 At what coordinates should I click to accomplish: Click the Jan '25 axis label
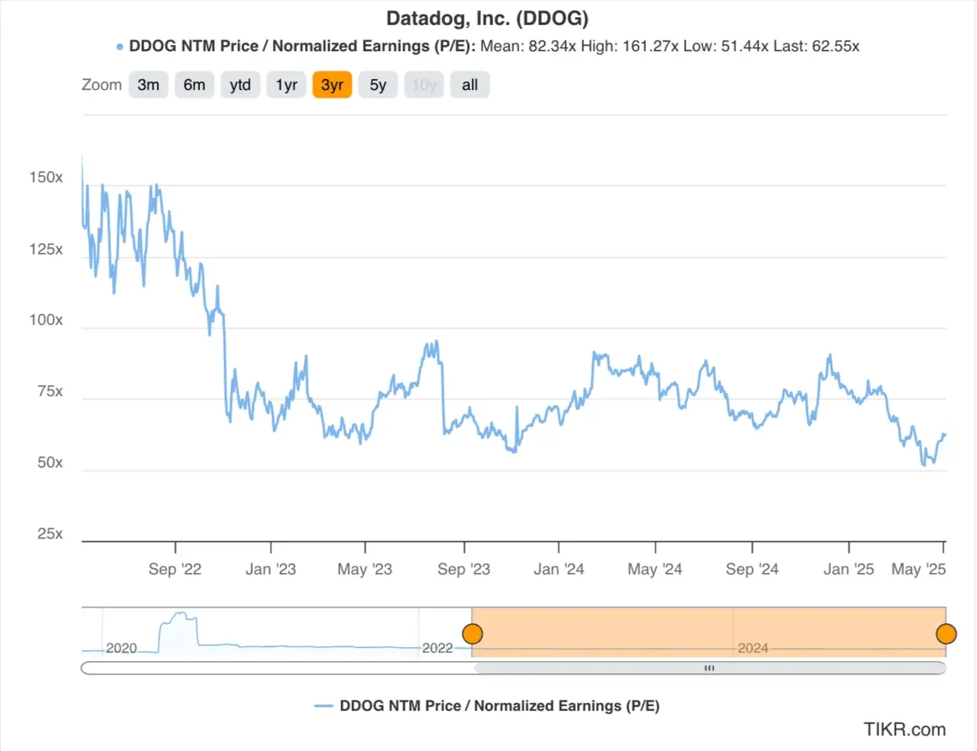click(x=849, y=570)
